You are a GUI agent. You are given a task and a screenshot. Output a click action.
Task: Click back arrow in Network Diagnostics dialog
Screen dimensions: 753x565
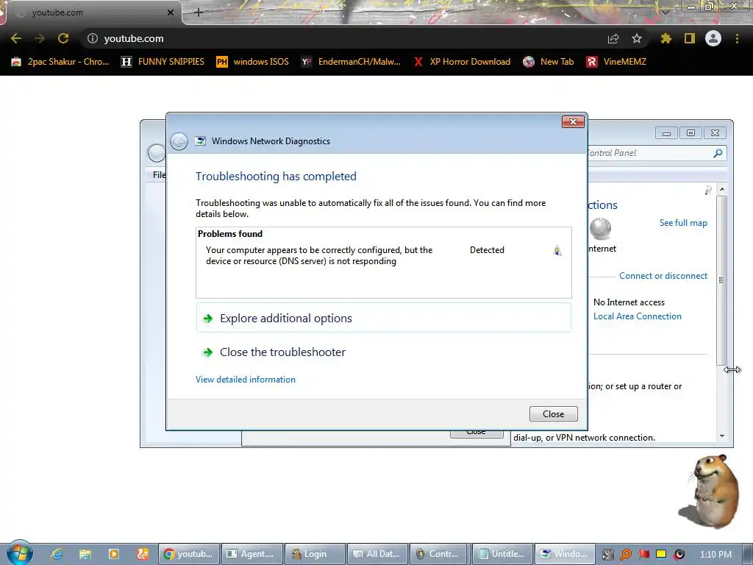pos(179,141)
